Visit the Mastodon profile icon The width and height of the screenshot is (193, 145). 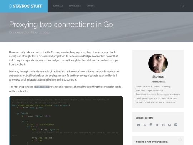151,125
